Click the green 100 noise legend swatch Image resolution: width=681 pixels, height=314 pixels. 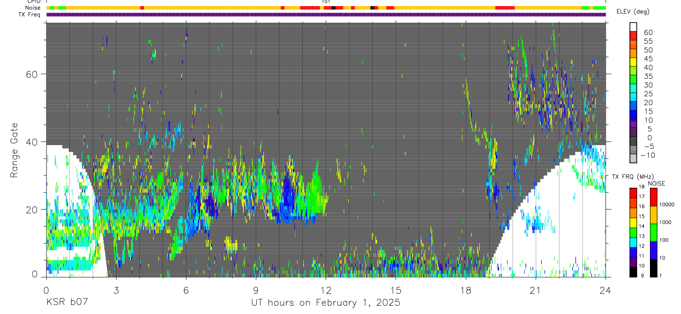point(653,232)
